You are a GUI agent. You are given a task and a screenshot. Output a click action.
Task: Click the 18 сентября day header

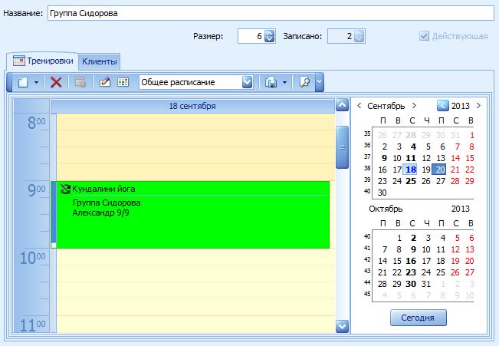(x=192, y=106)
